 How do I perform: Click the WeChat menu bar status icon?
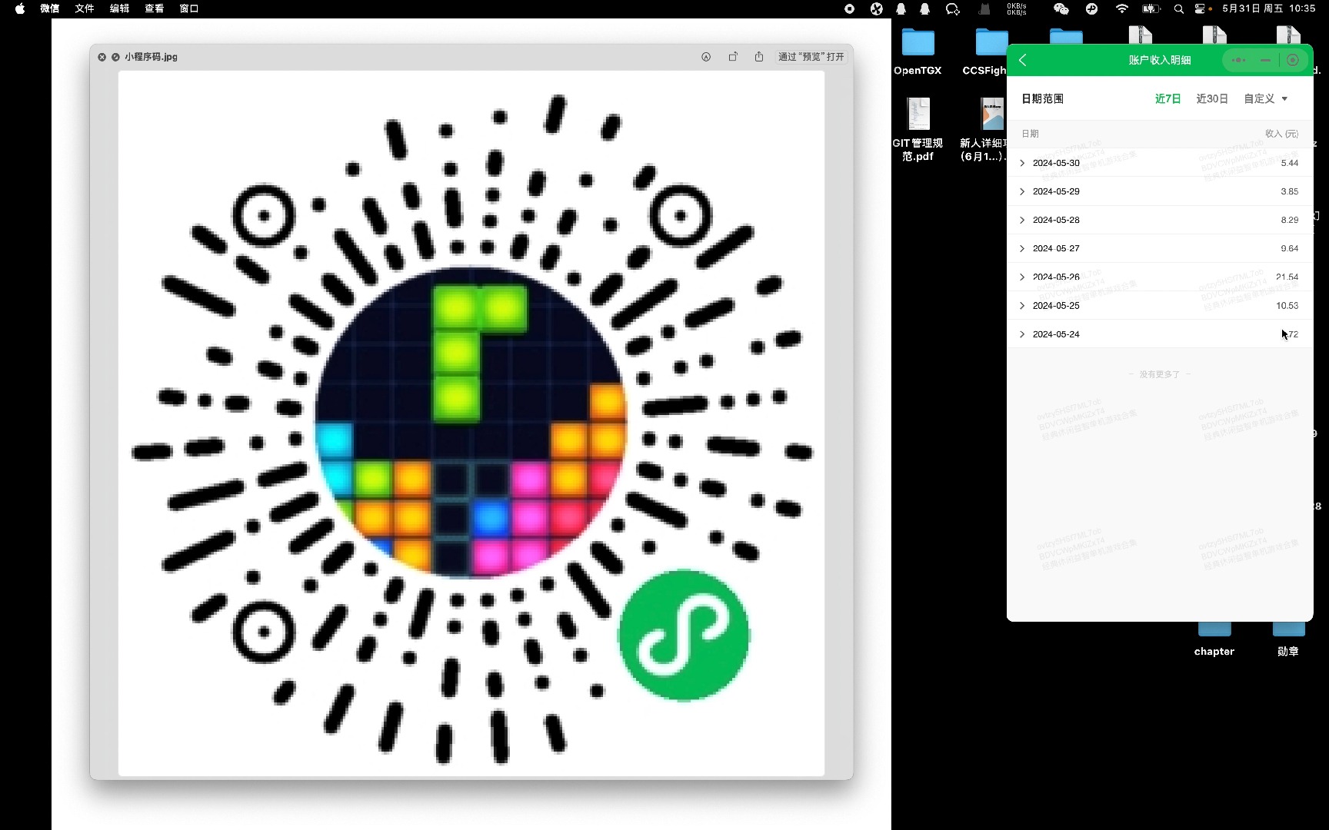[1061, 8]
